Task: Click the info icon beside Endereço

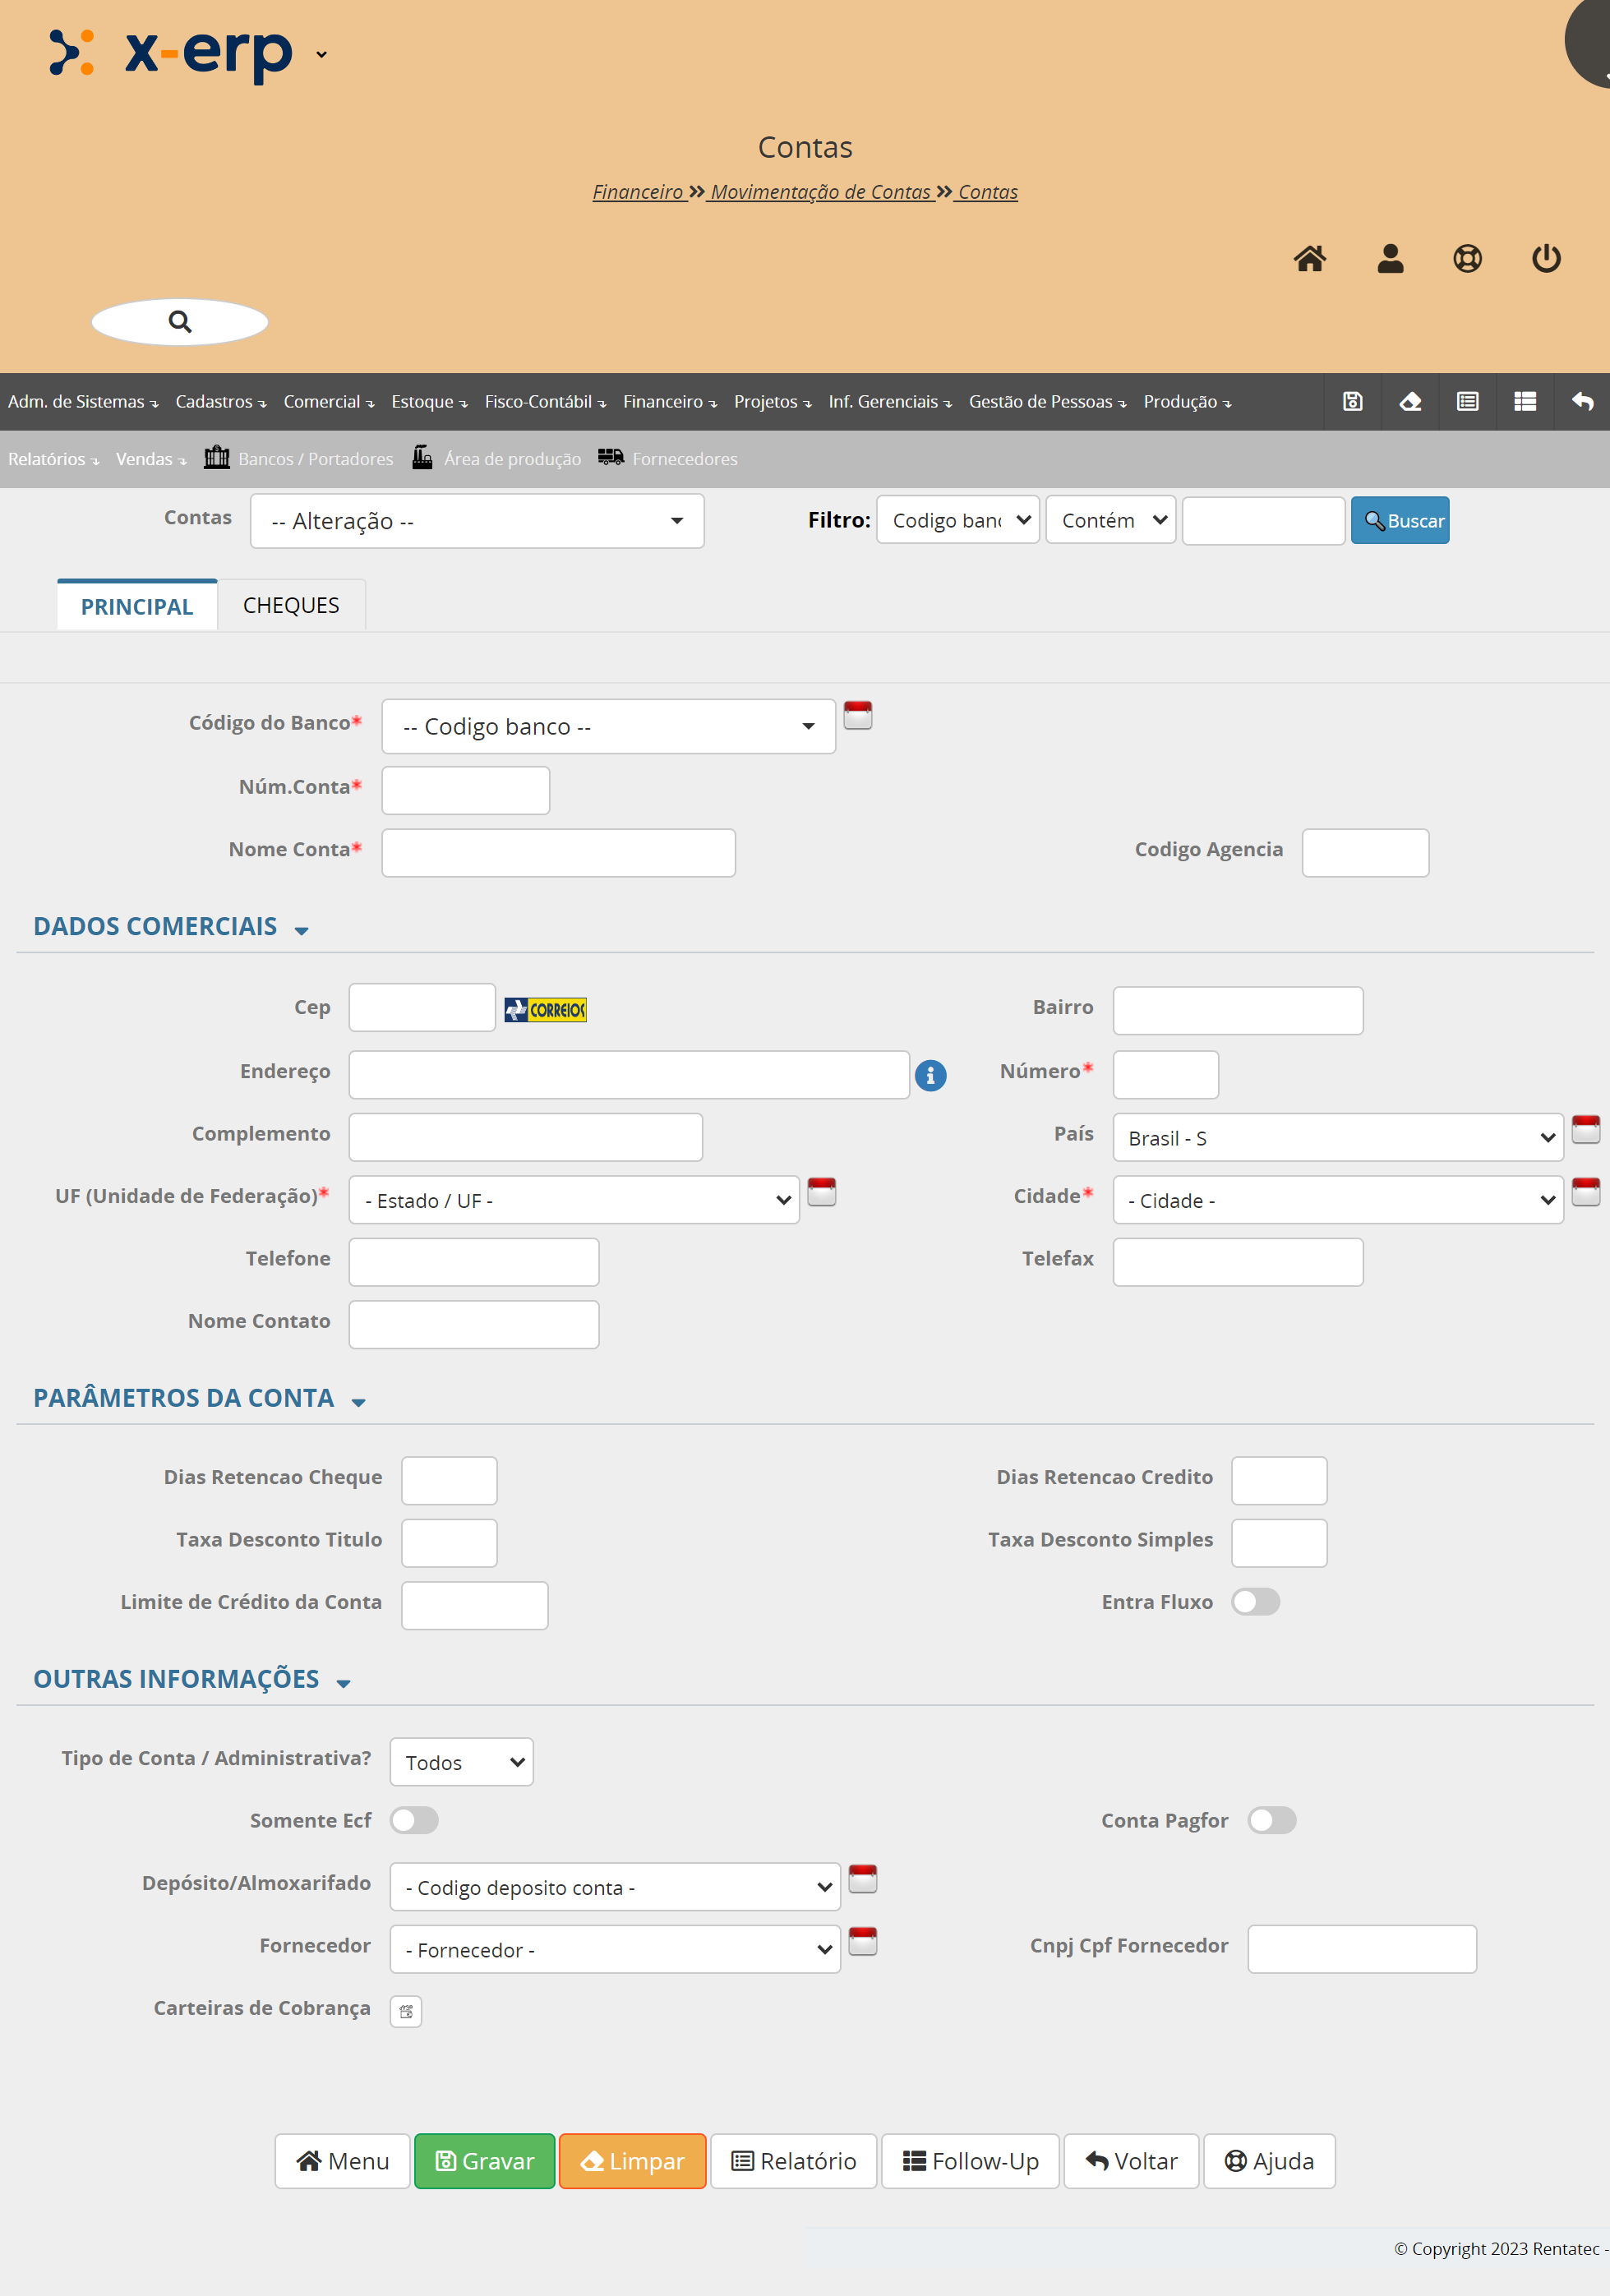Action: [930, 1075]
